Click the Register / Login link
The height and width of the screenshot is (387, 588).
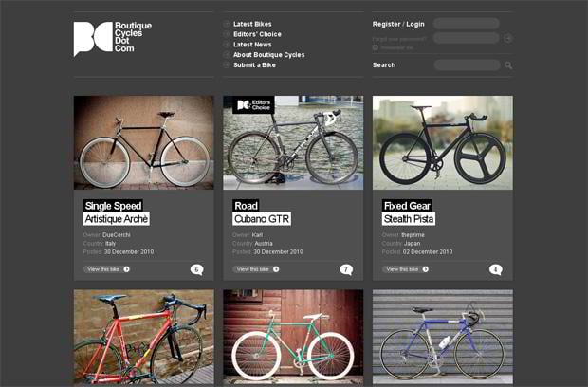click(398, 24)
